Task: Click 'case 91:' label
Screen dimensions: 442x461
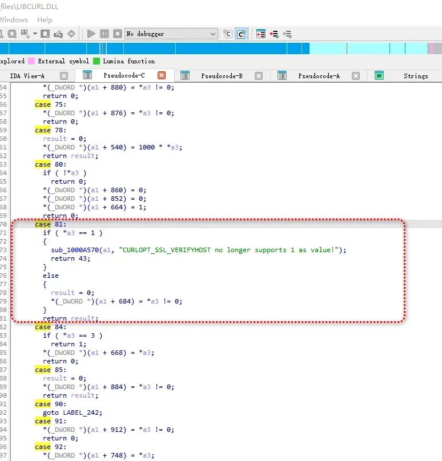Action: pos(51,421)
